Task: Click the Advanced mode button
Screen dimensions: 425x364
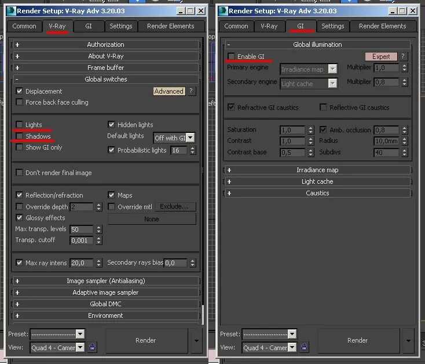Action: (169, 91)
